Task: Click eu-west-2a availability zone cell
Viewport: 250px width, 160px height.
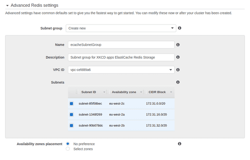Action: tap(117, 114)
